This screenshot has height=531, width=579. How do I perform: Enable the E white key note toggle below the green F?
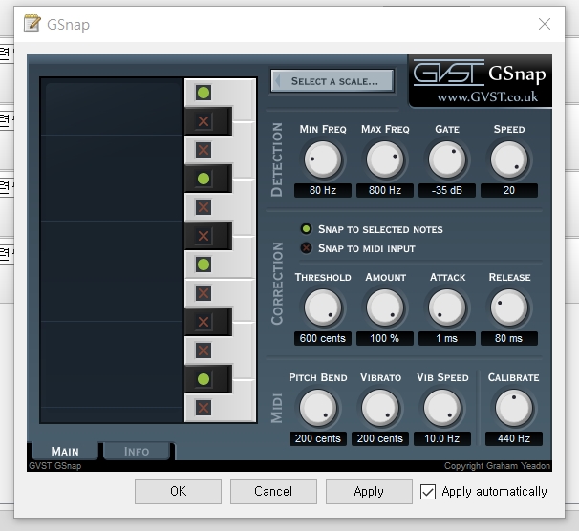[204, 293]
